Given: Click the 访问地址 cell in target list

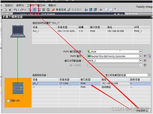Looking at the screenshot, I should 106,87.
